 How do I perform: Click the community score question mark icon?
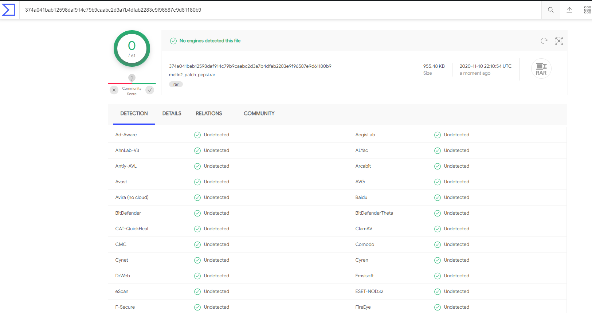pos(132,78)
